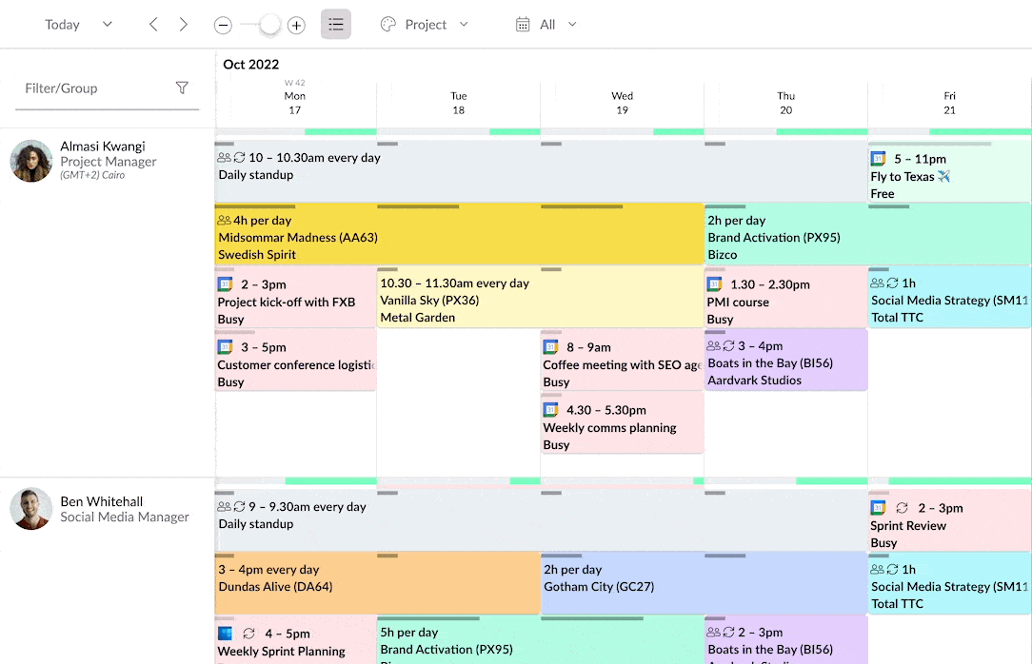Image resolution: width=1032 pixels, height=664 pixels.
Task: Select the Fri 21 column header
Action: (949, 103)
